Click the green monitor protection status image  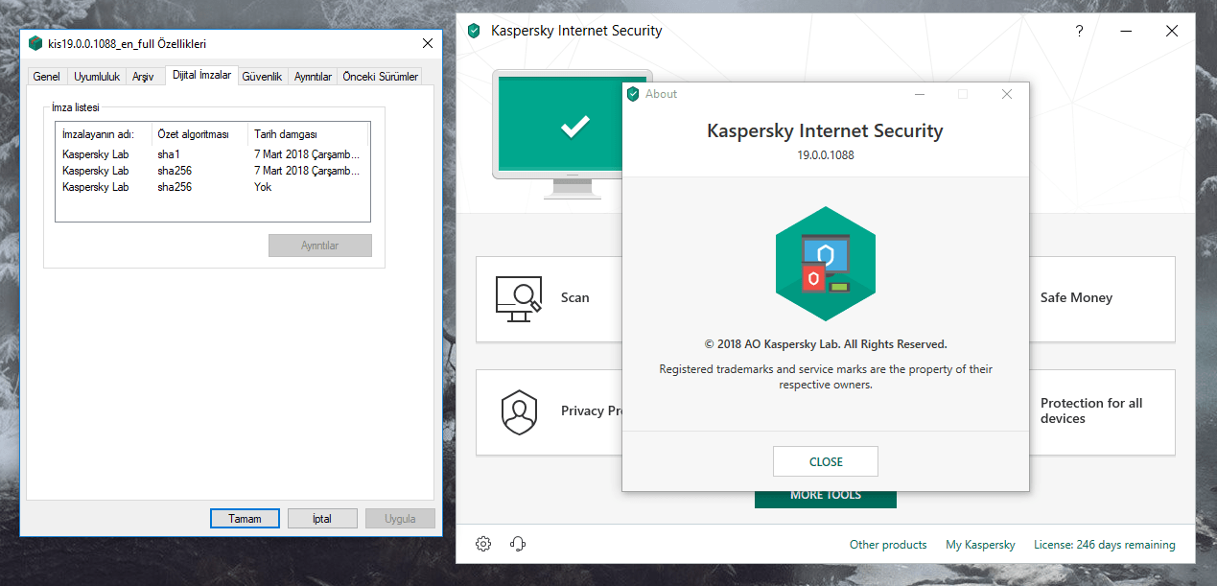tap(573, 133)
